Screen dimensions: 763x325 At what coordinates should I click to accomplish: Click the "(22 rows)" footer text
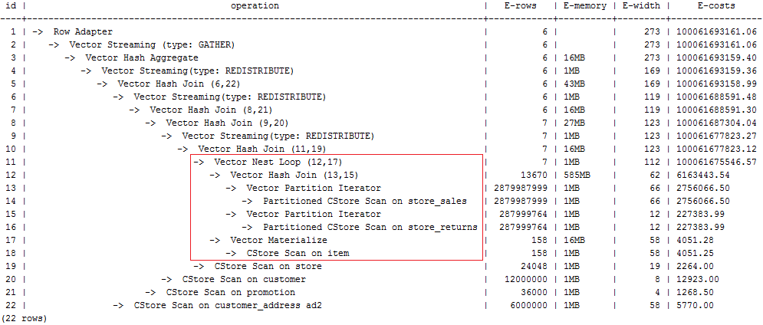coord(24,318)
